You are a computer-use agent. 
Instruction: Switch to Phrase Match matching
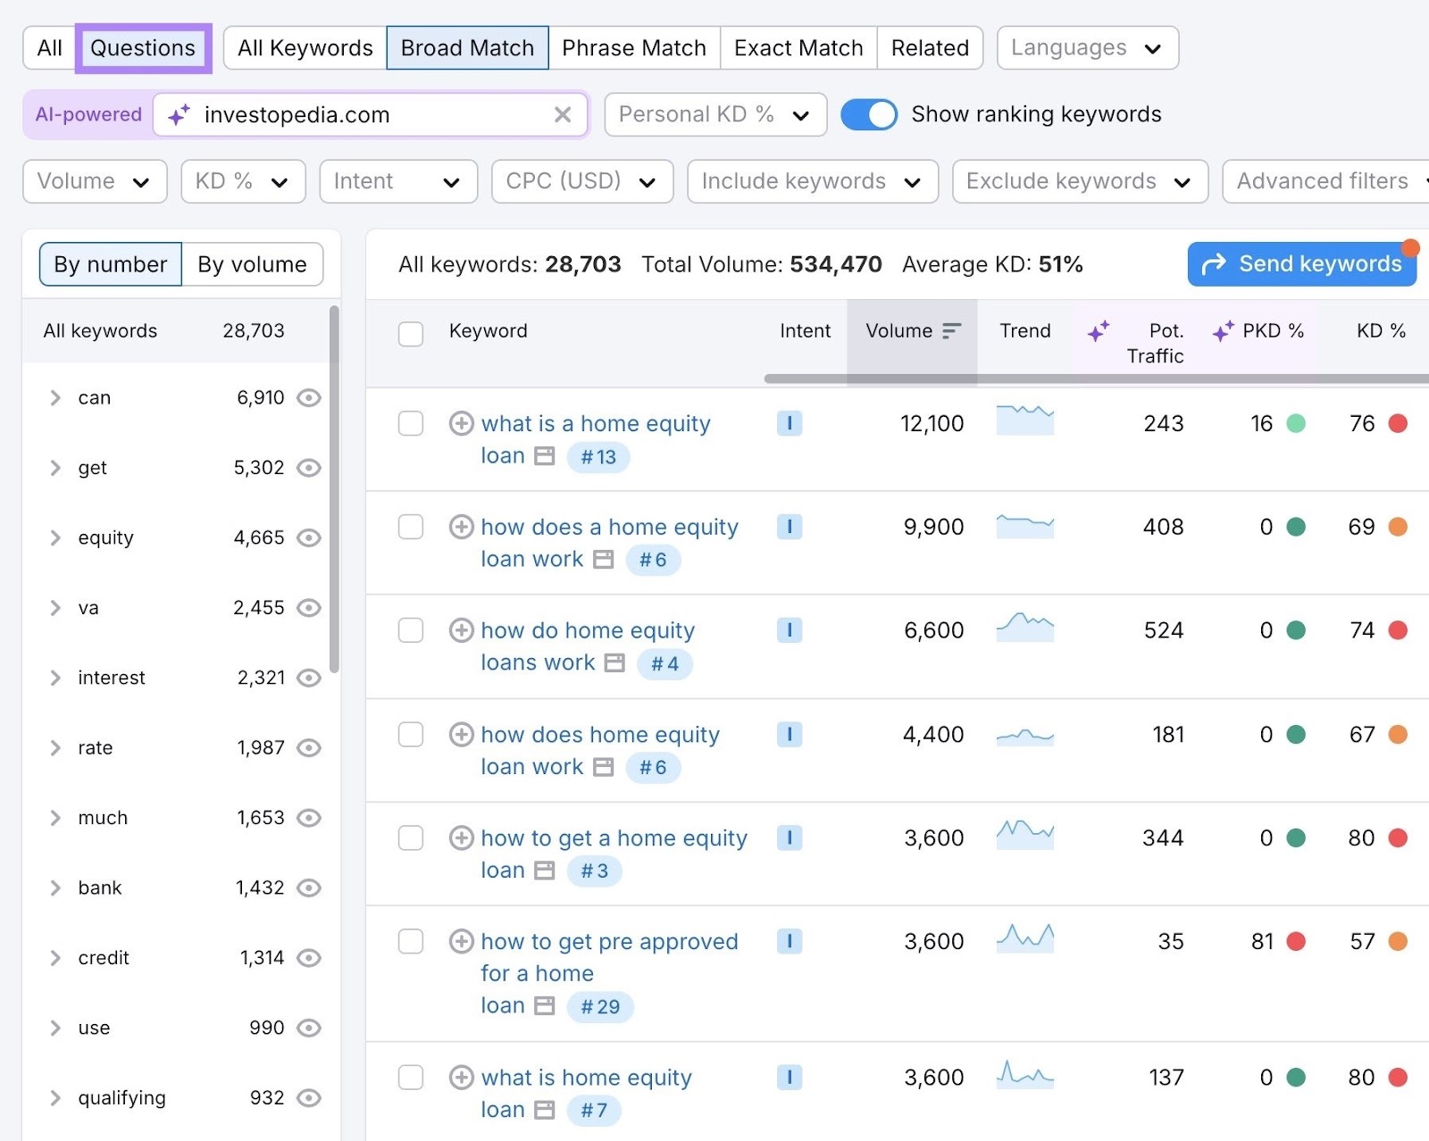point(634,47)
